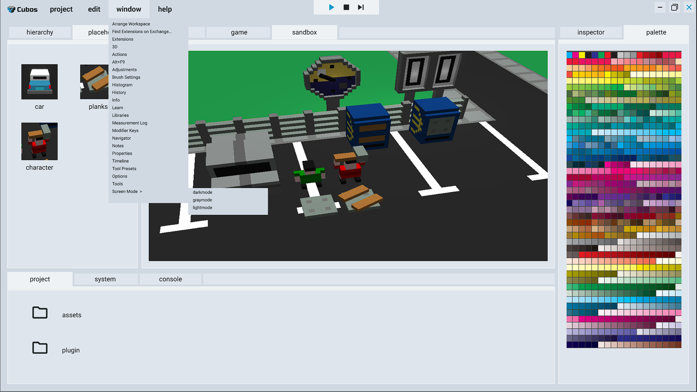Choose Brush Settings menu entry
The image size is (697, 392).
(x=126, y=77)
